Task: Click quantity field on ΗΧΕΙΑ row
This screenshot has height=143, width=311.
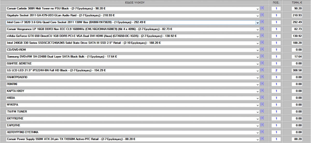Action: (x=276, y=98)
